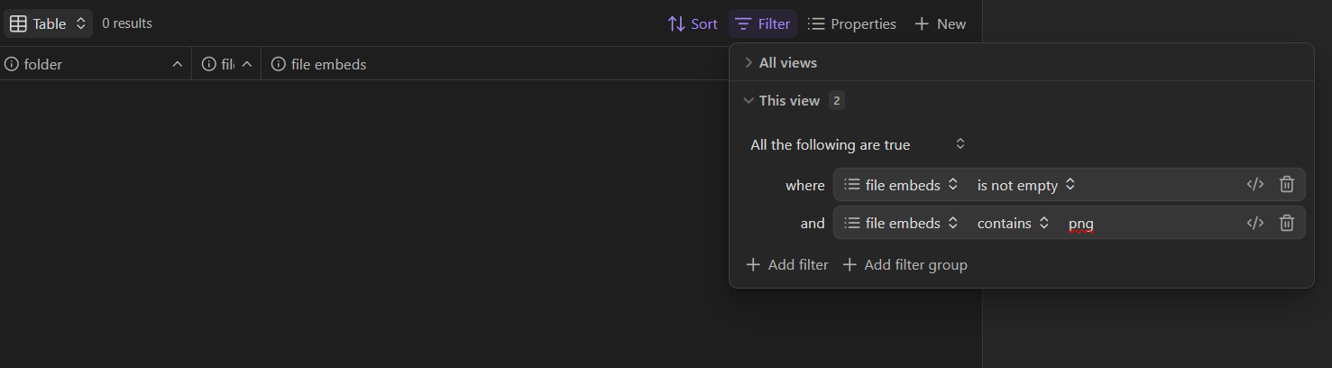The image size is (1332, 368).
Task: Change the 'is not empty' operator
Action: pyautogui.click(x=1026, y=185)
